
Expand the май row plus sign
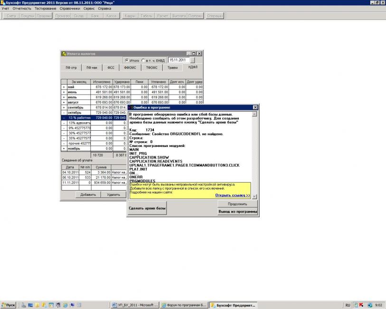pyautogui.click(x=64, y=87)
